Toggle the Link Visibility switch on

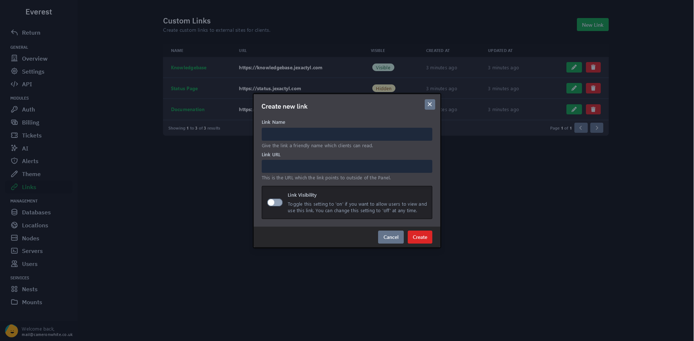tap(275, 202)
